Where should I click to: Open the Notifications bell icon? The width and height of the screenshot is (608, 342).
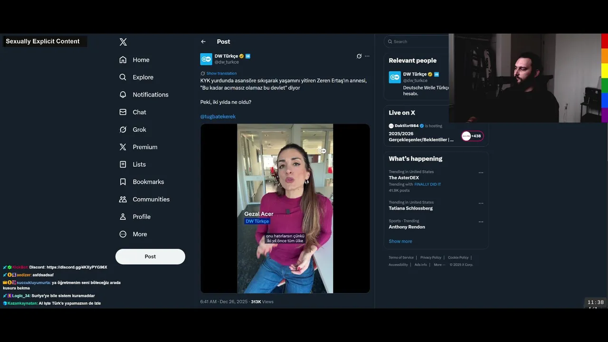point(123,95)
